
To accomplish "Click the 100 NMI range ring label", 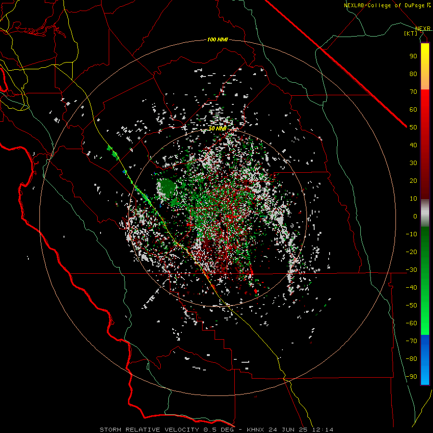I will tap(217, 39).
